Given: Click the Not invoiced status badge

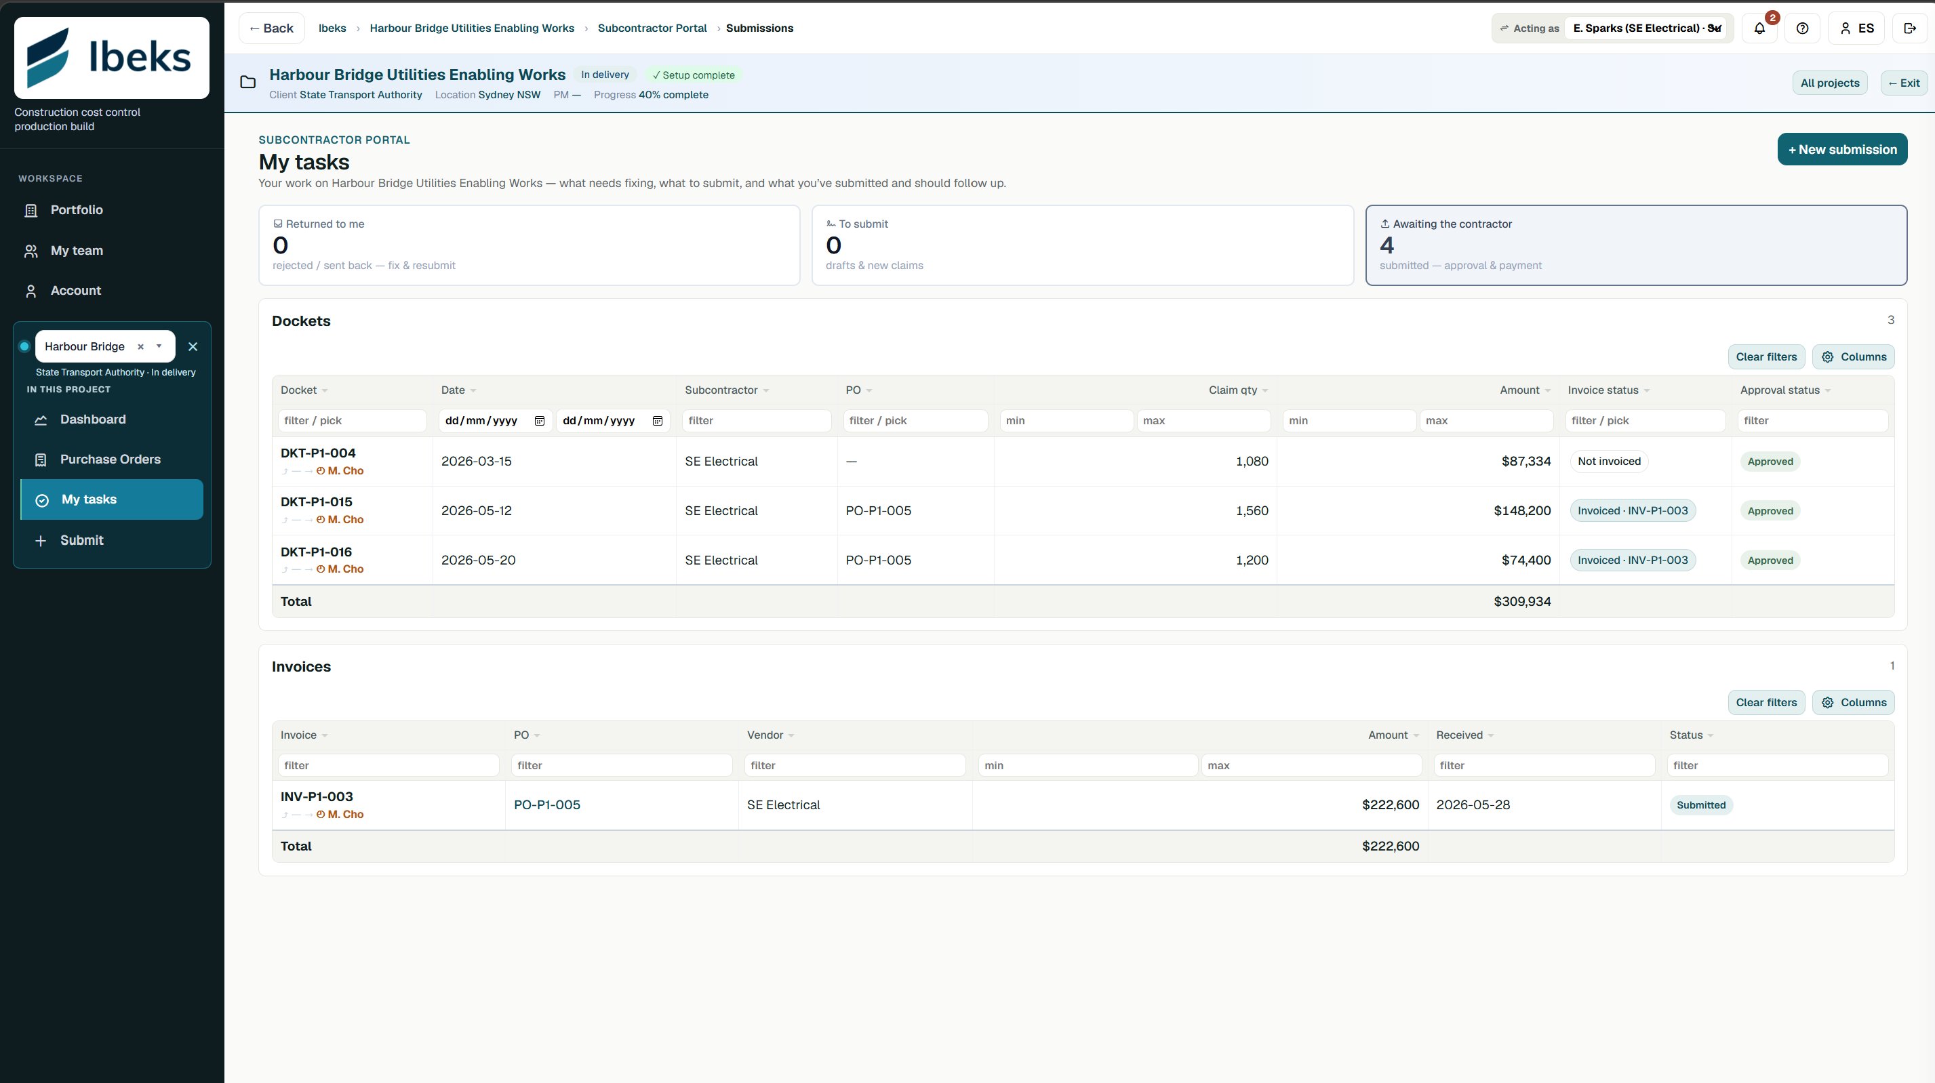Looking at the screenshot, I should pos(1609,461).
